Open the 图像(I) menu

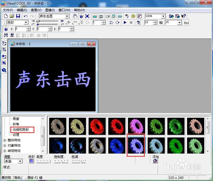click(50, 10)
